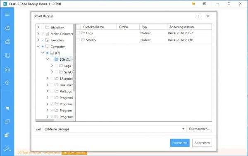The height and width of the screenshot is (156, 248).
Task: Click Durchsuchen... button
Action: coord(199,129)
